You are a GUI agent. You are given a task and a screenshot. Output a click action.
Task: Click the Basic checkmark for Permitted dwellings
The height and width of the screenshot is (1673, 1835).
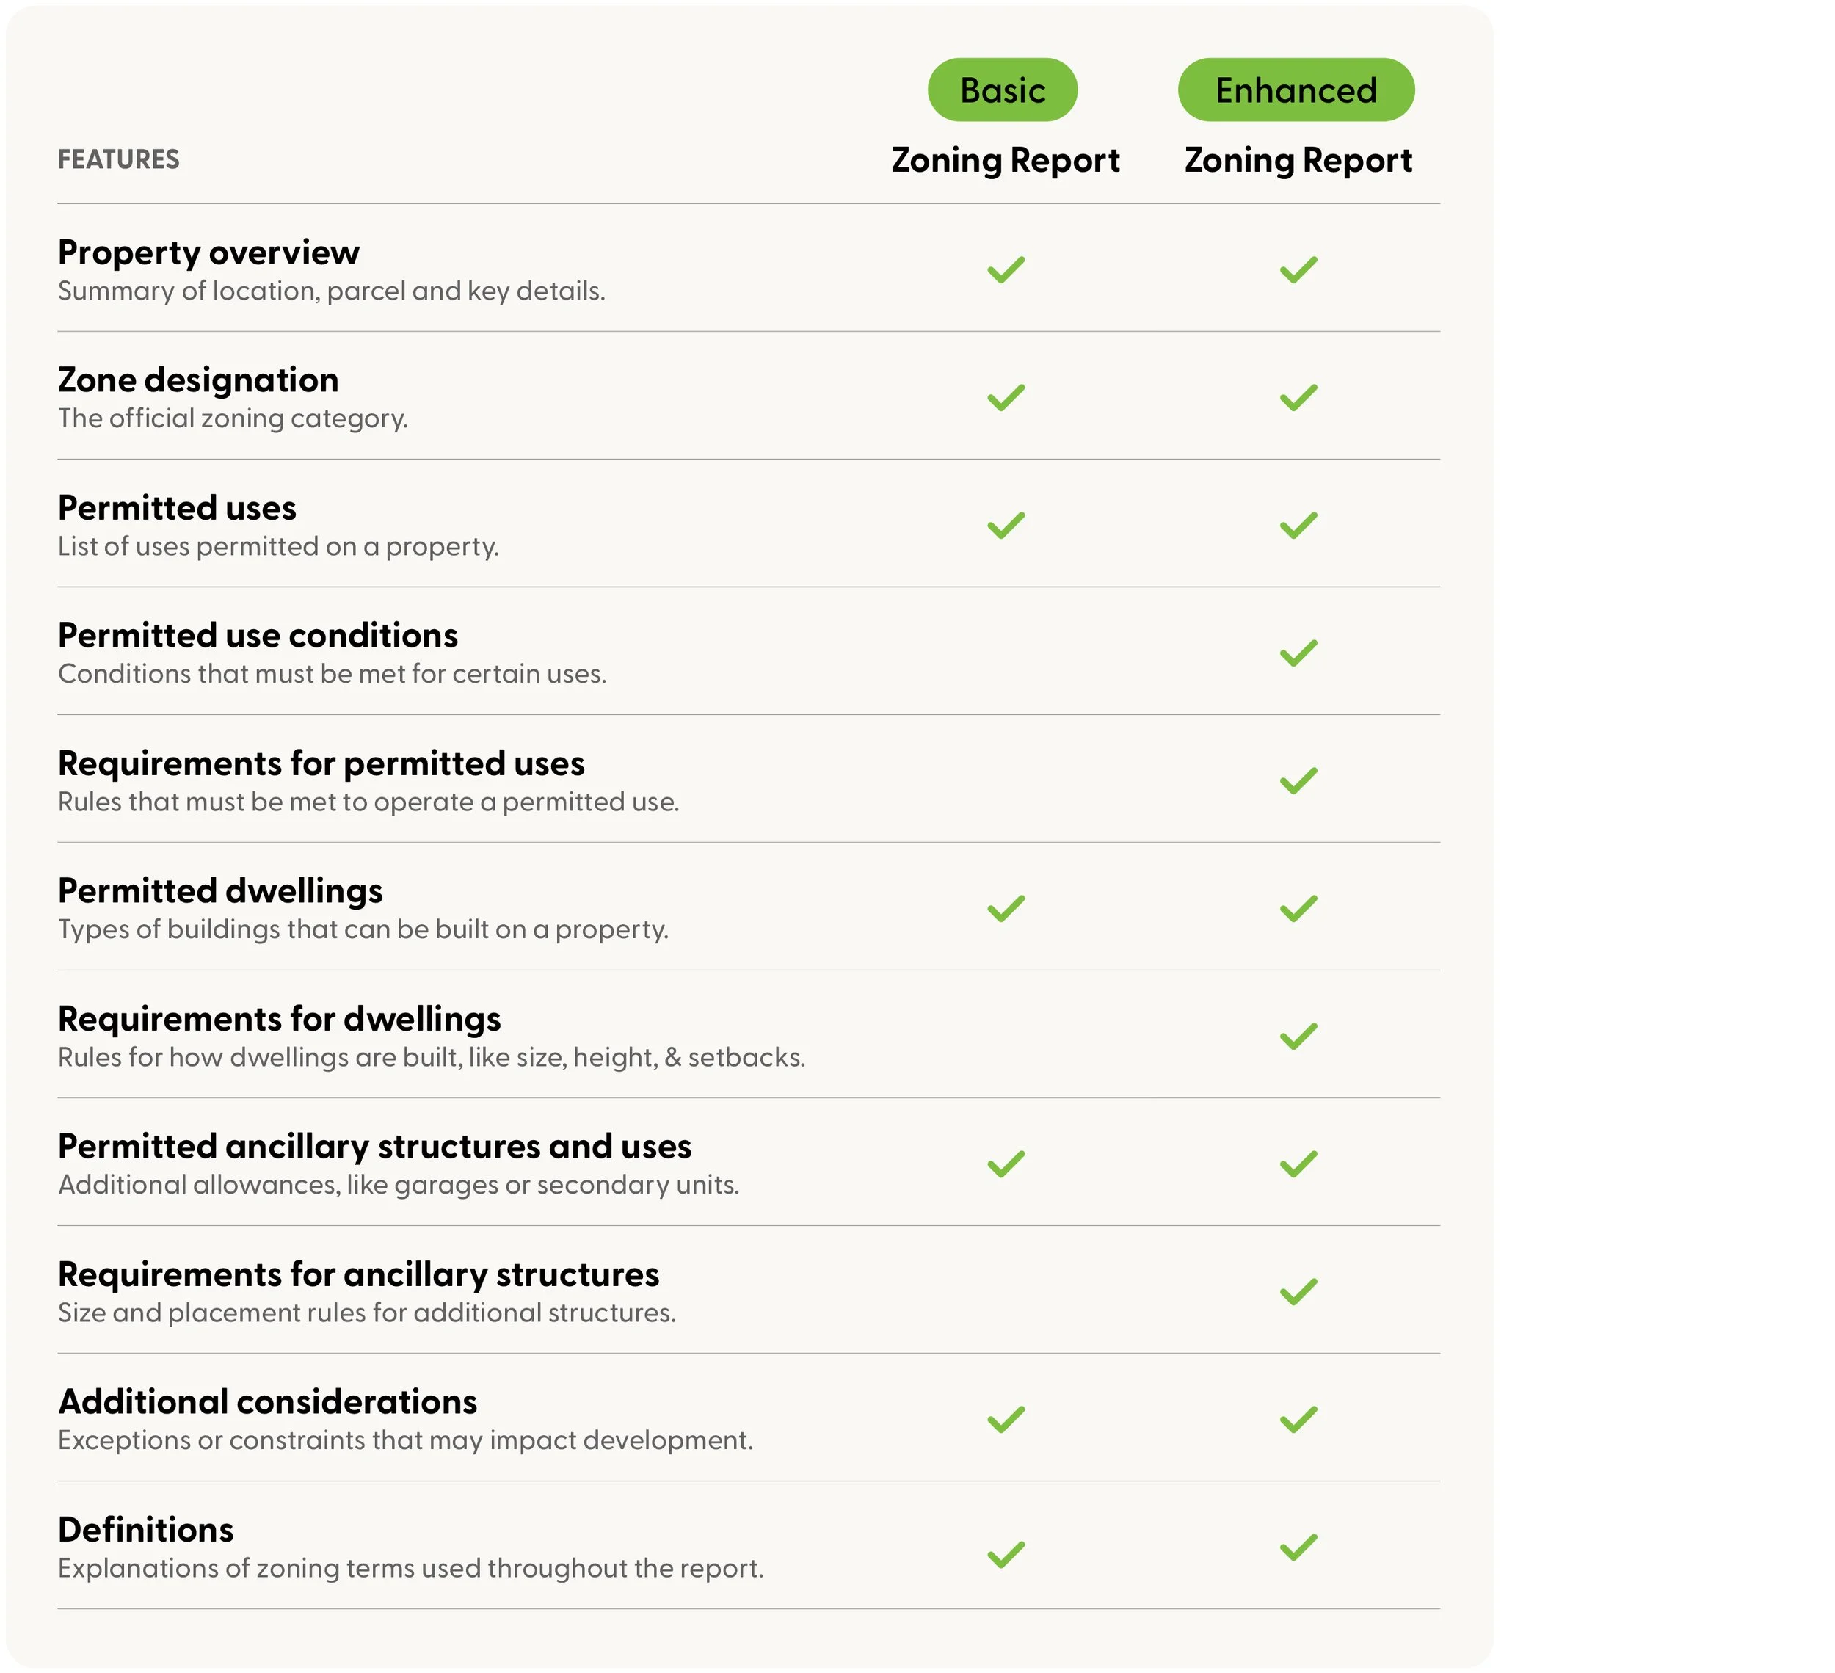(x=1006, y=908)
